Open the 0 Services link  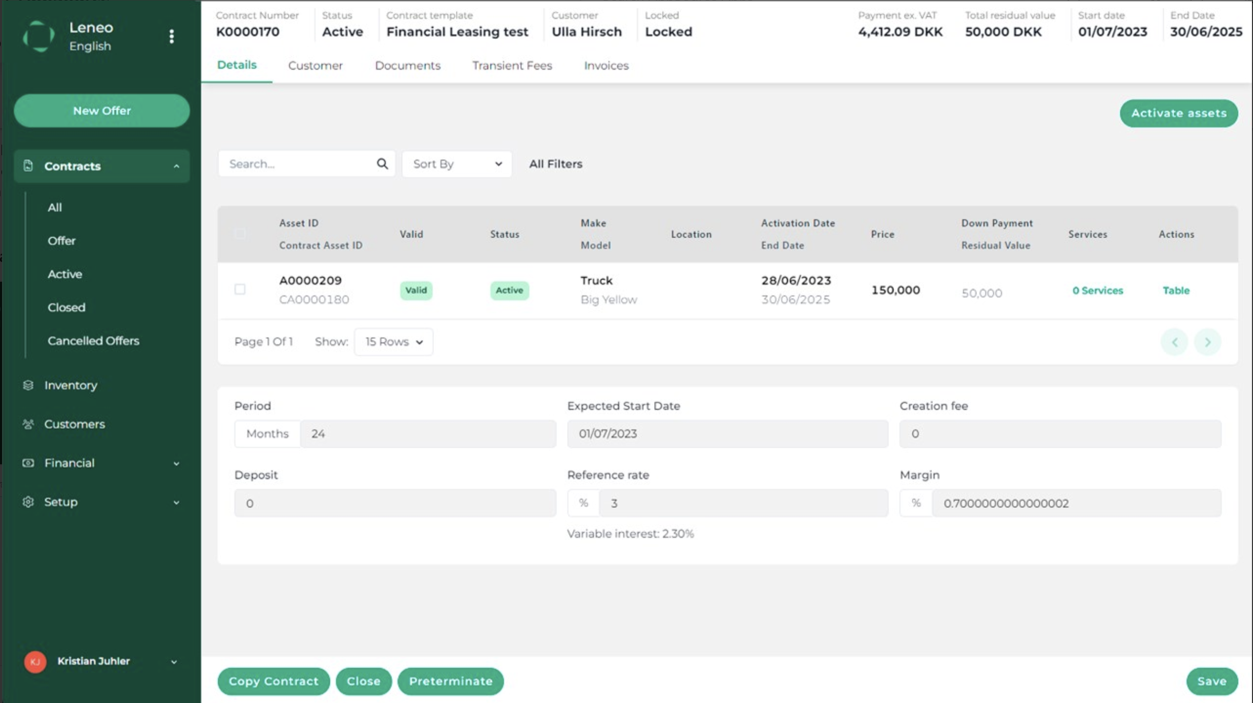[x=1098, y=291]
